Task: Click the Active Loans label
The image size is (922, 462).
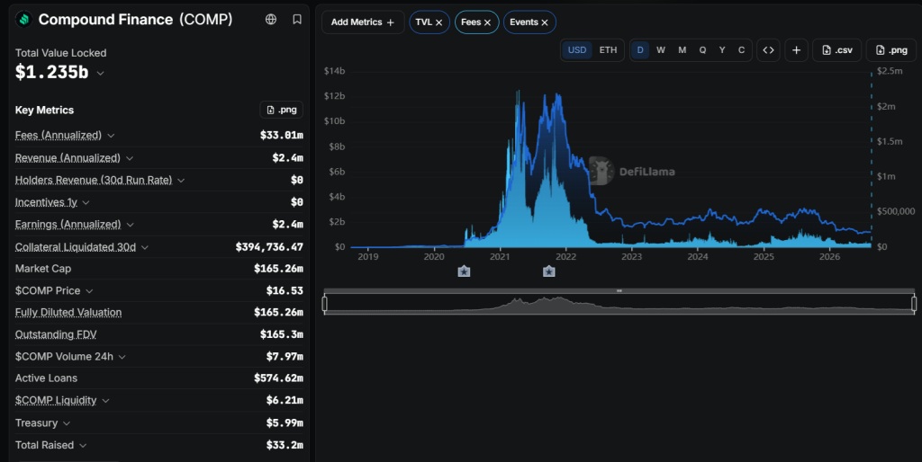Action: click(x=47, y=378)
